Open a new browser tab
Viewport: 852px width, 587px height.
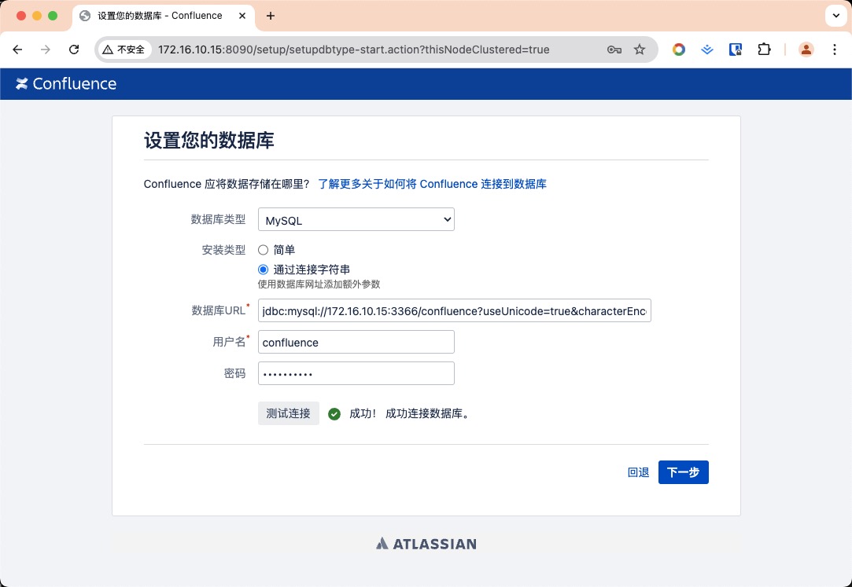[x=271, y=16]
